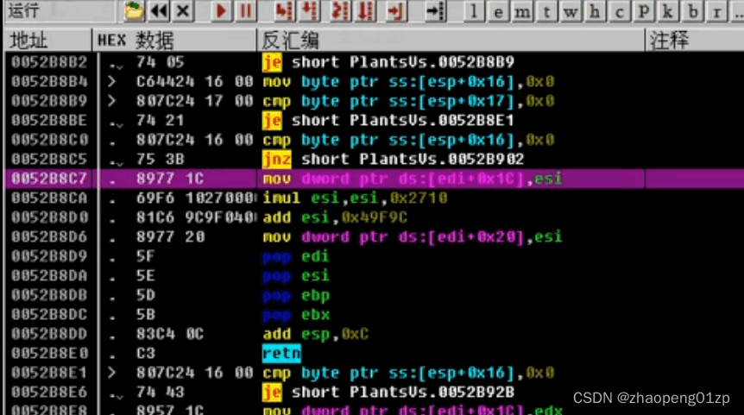Select je short PlantsVs.0052B92B instruction
Image resolution: width=744 pixels, height=415 pixels.
point(388,393)
